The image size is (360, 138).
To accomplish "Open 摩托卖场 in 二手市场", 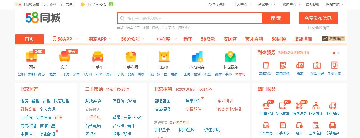I will (x=93, y=101).
